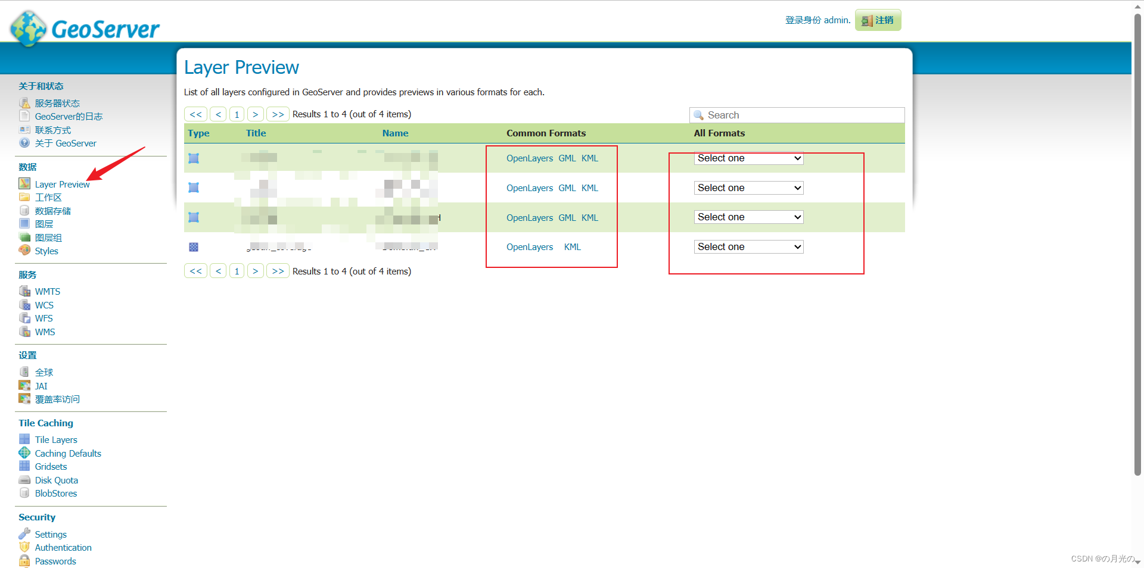Click KML link in the third row
This screenshot has height=568, width=1144.
590,218
